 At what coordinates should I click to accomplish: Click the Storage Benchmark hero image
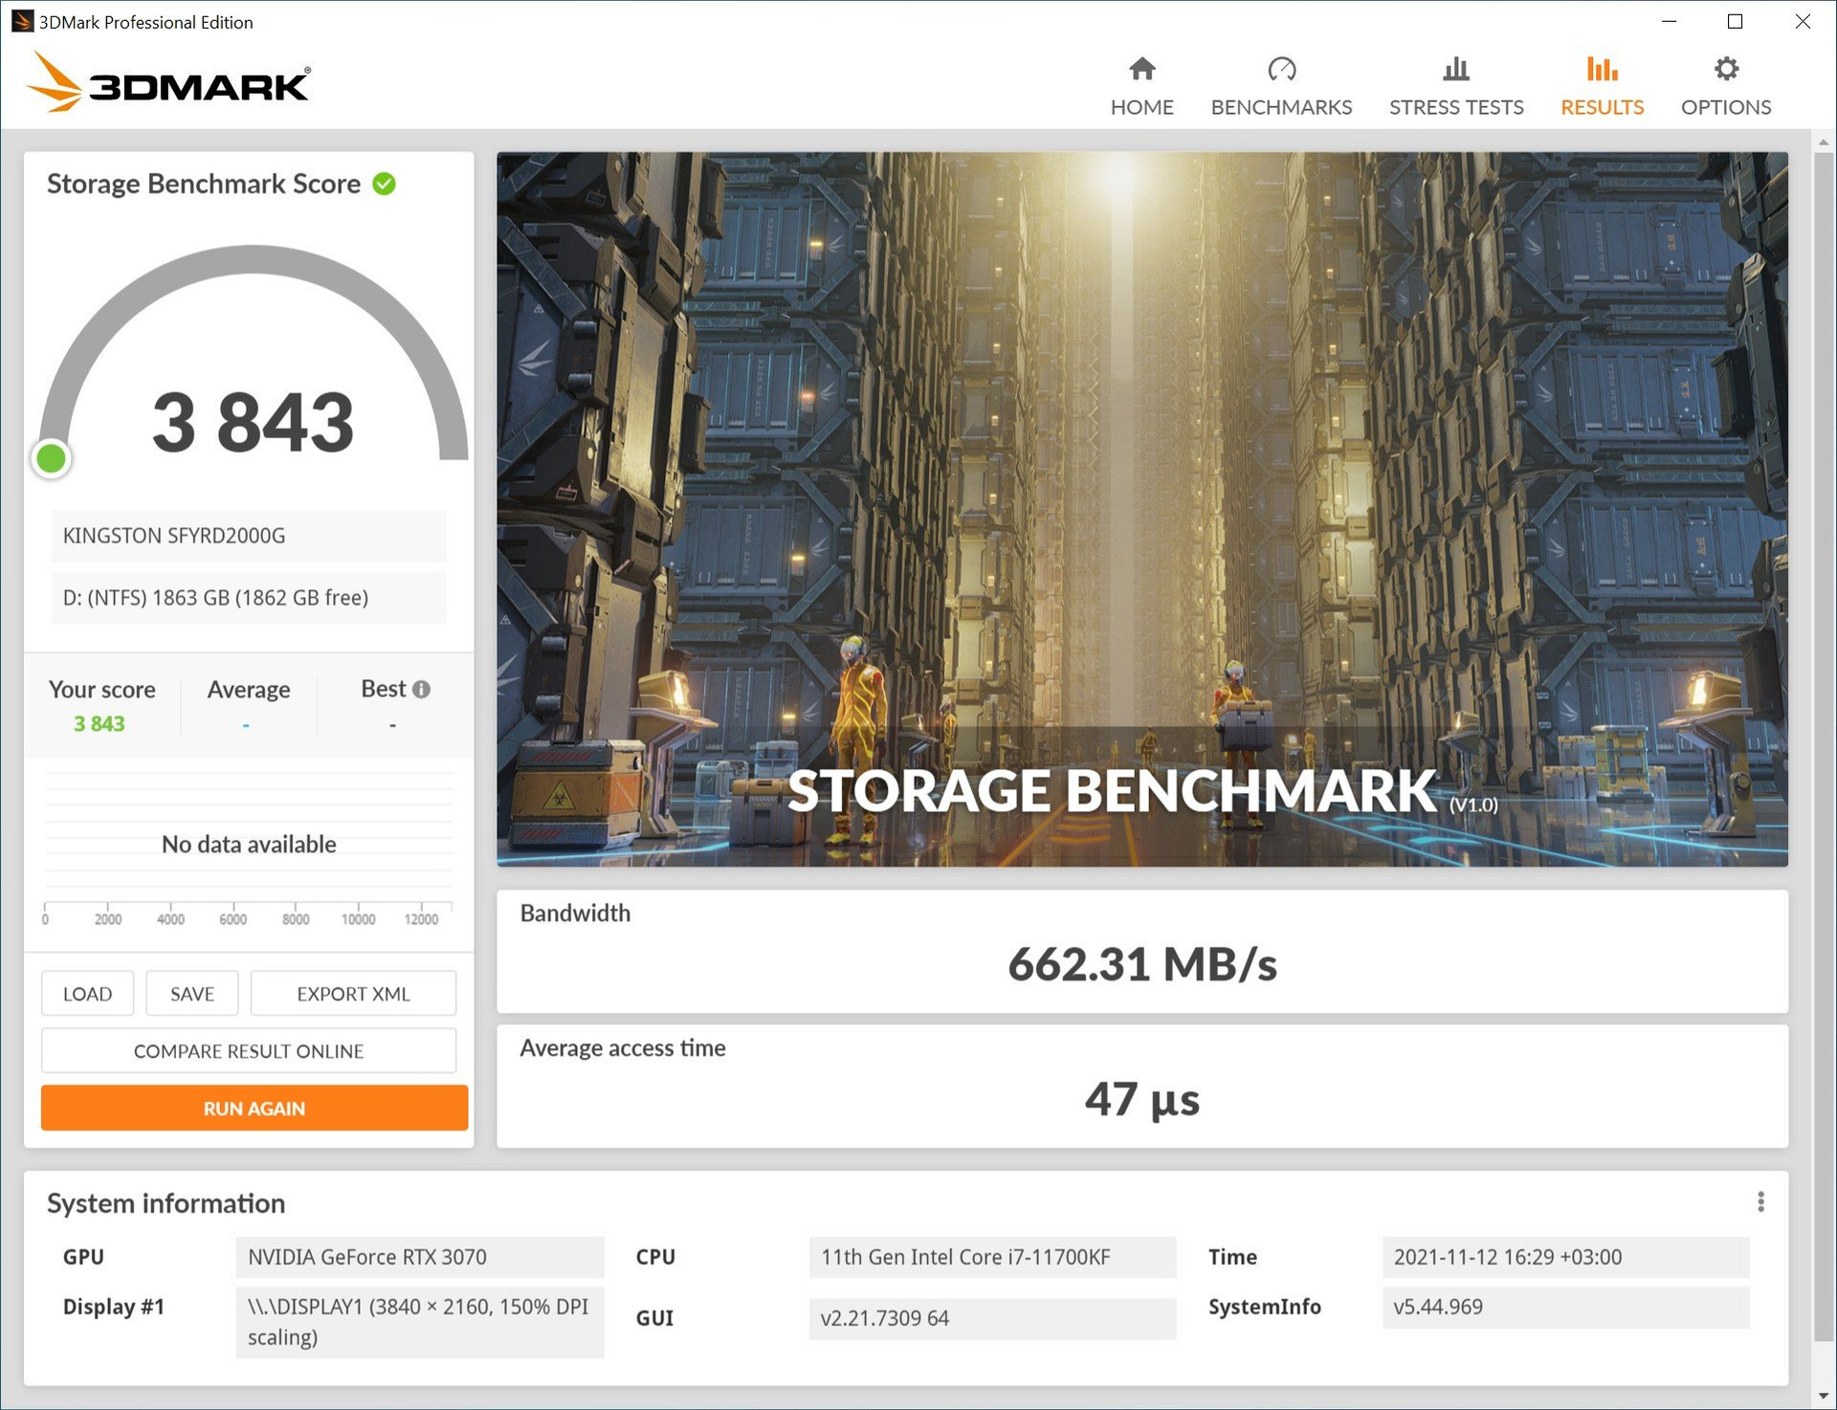1141,509
